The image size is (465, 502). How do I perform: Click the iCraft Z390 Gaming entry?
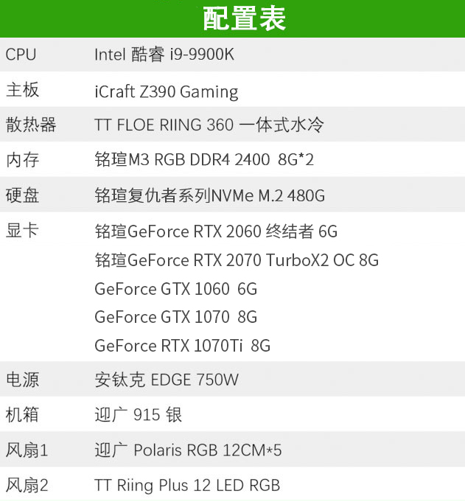click(x=166, y=91)
